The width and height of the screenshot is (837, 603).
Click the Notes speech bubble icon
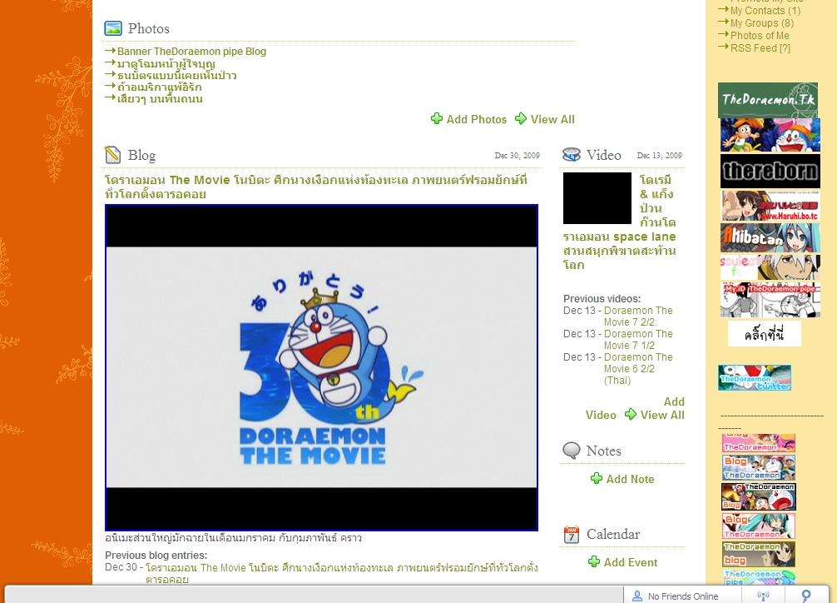(571, 451)
